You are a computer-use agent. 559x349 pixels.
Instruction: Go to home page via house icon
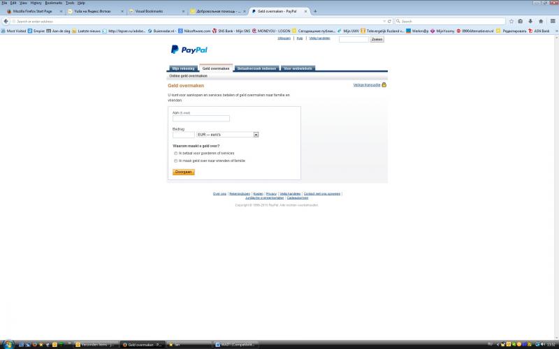(541, 22)
